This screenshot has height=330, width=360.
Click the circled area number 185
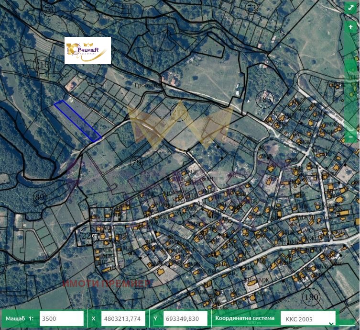tap(264, 100)
